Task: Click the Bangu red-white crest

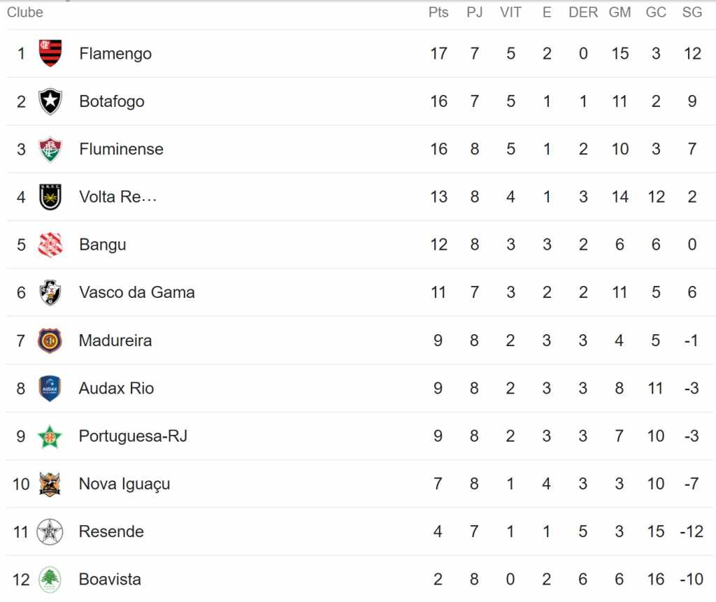Action: tap(50, 244)
